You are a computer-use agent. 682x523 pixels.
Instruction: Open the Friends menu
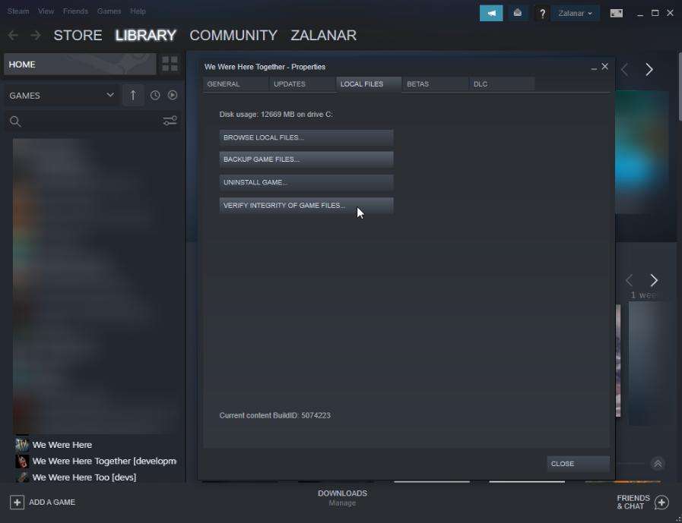75,11
